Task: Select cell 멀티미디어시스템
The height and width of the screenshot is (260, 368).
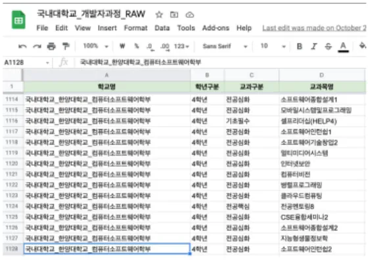Action: point(322,153)
